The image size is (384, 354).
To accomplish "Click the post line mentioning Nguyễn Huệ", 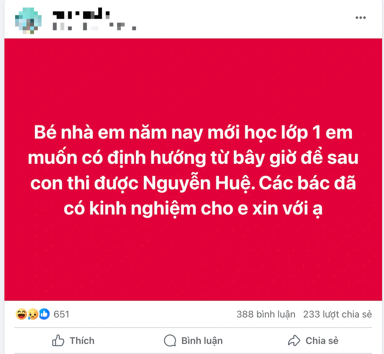I will (193, 183).
